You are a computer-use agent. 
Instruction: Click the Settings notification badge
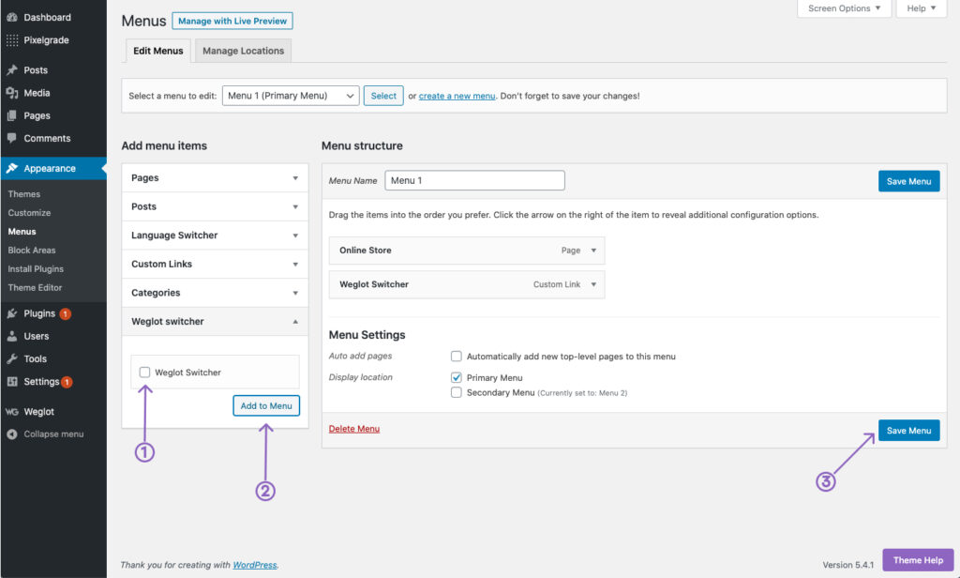pos(67,382)
